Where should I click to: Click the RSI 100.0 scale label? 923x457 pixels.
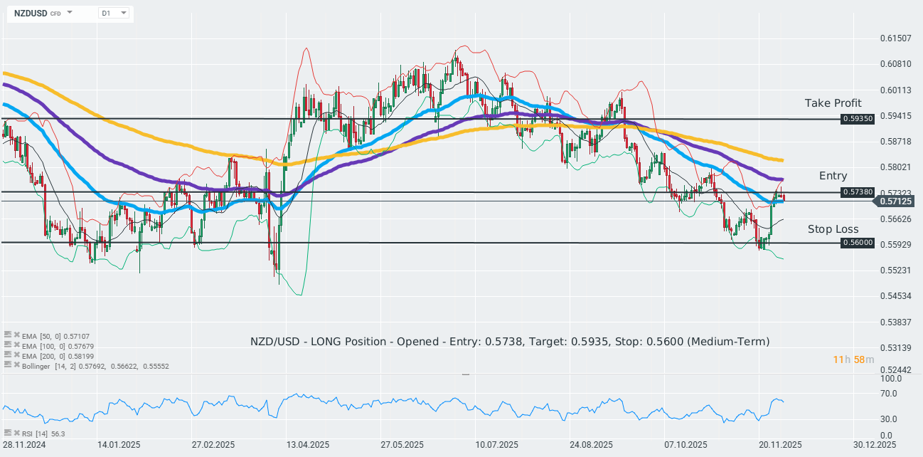[890, 379]
